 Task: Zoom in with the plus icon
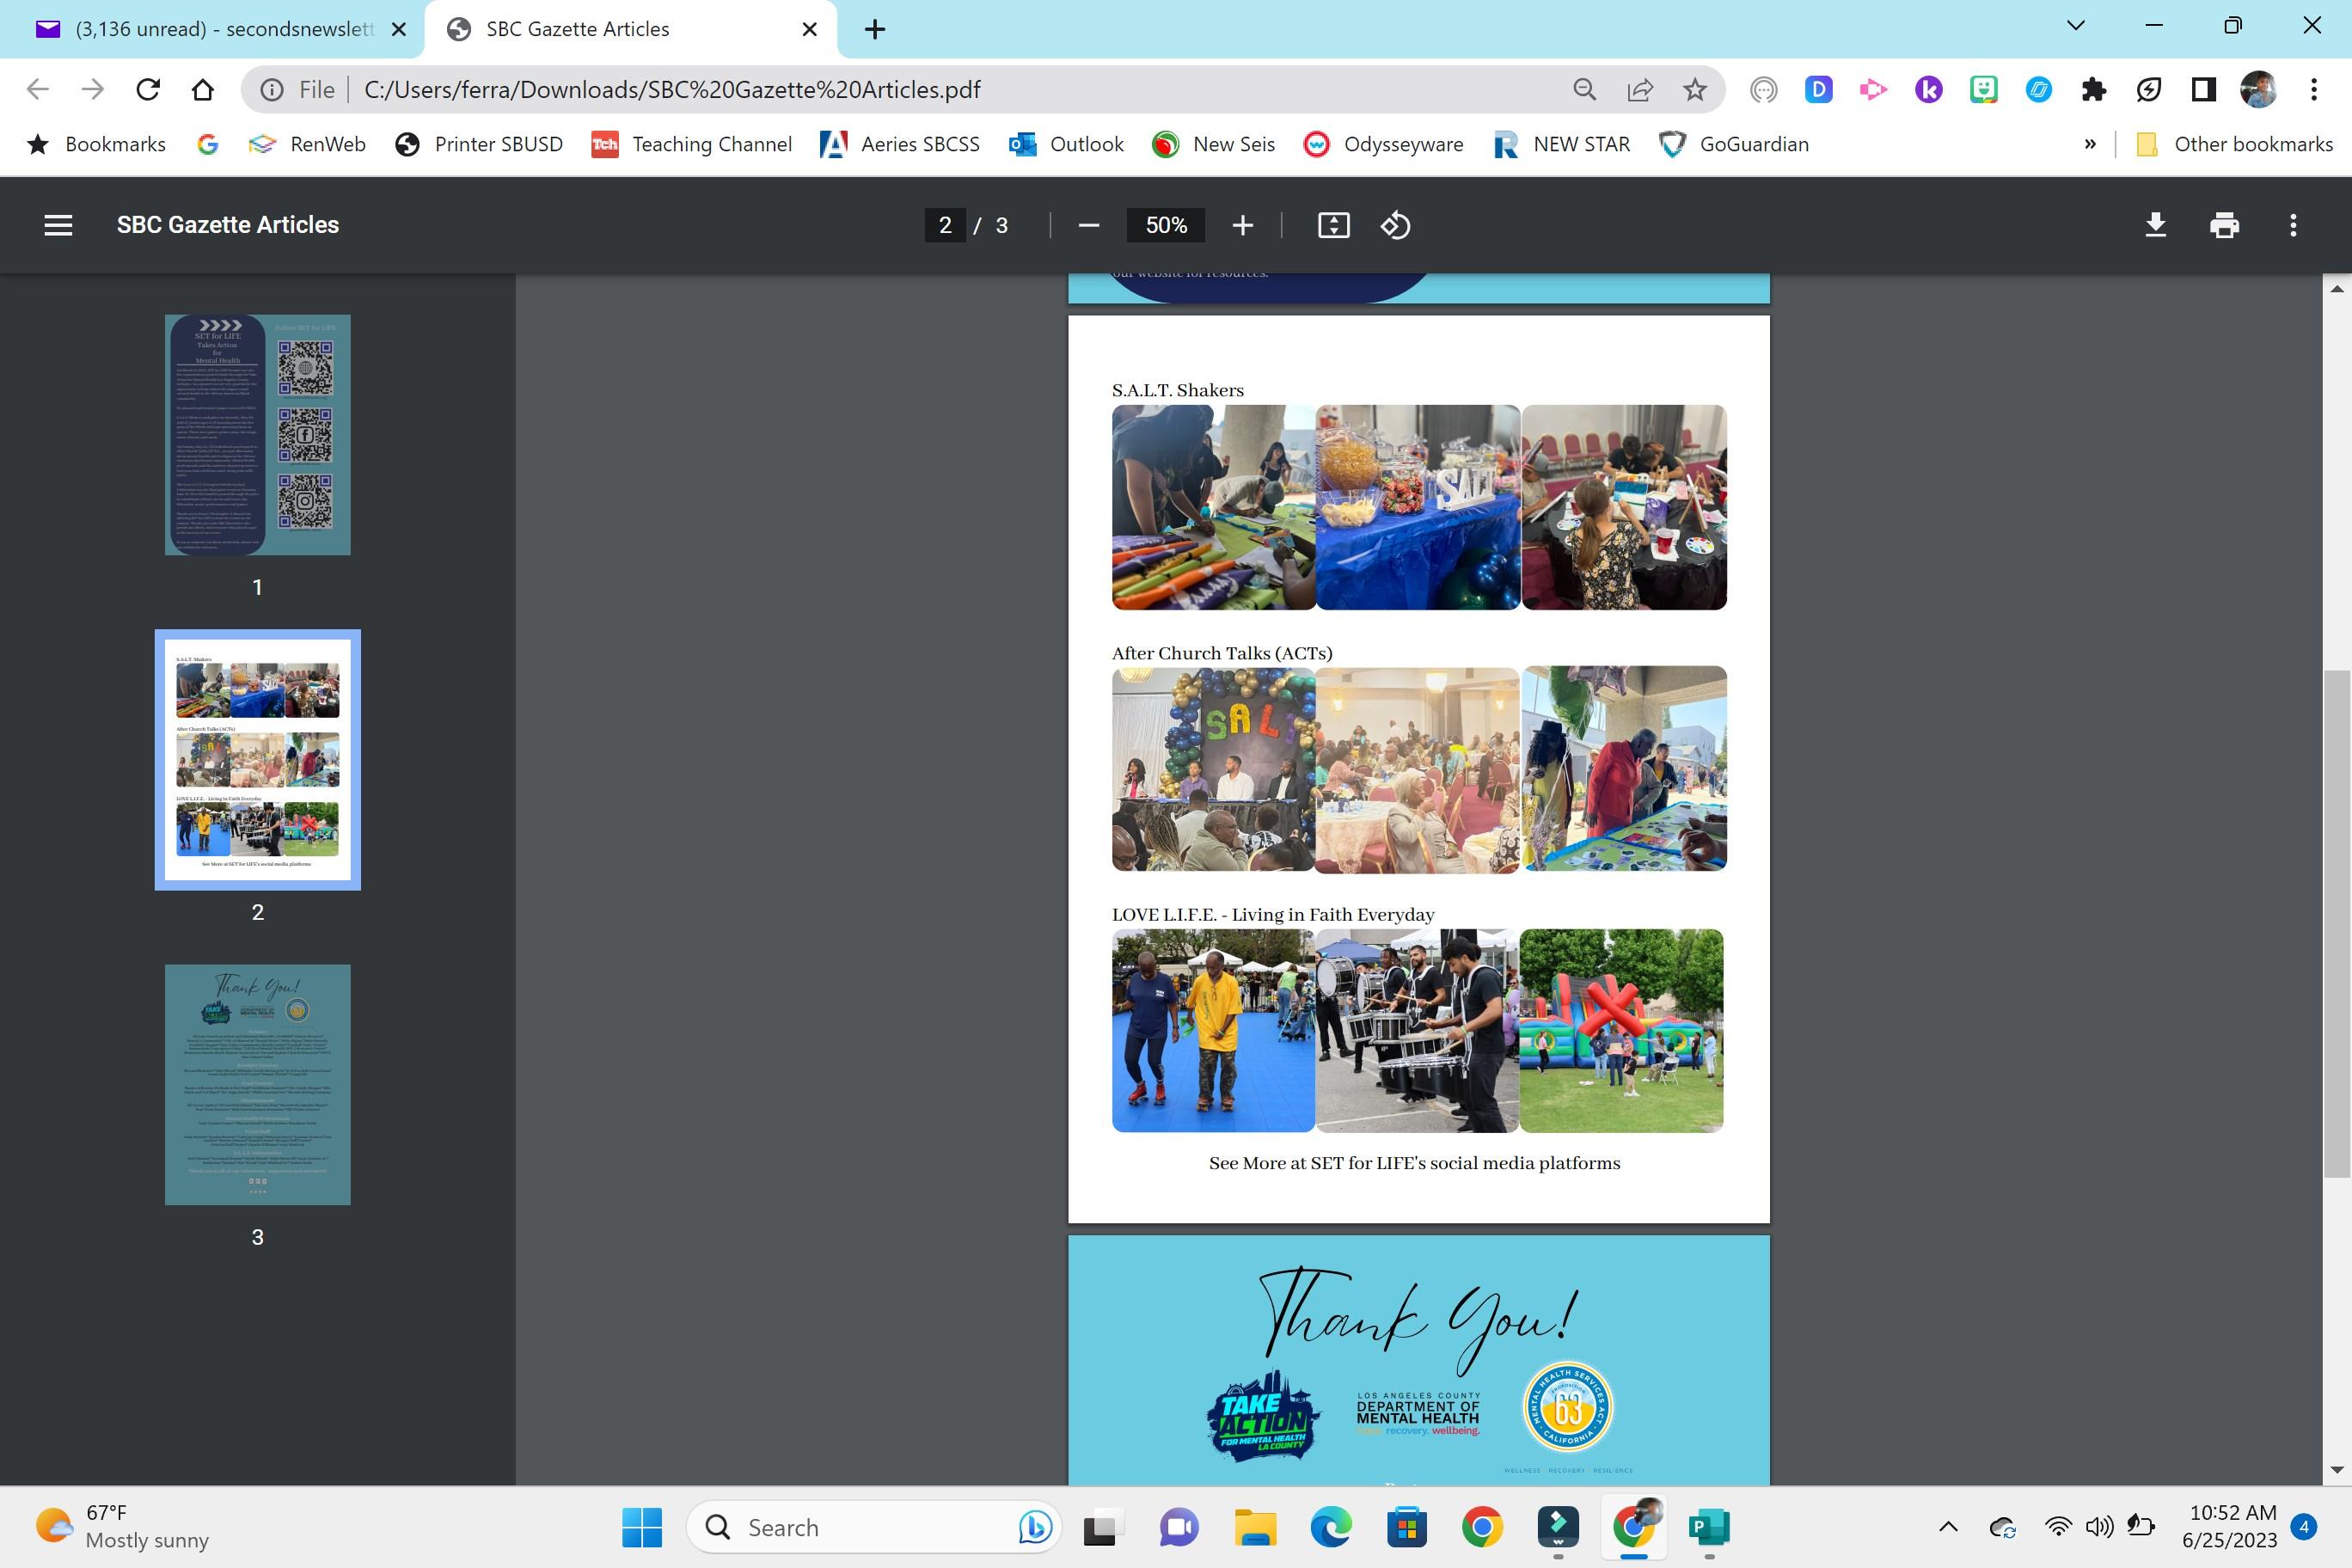pyautogui.click(x=1242, y=225)
